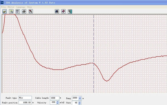Decrease Velocity with the down arrow
Screen dimensions: 167x105
click(58, 103)
